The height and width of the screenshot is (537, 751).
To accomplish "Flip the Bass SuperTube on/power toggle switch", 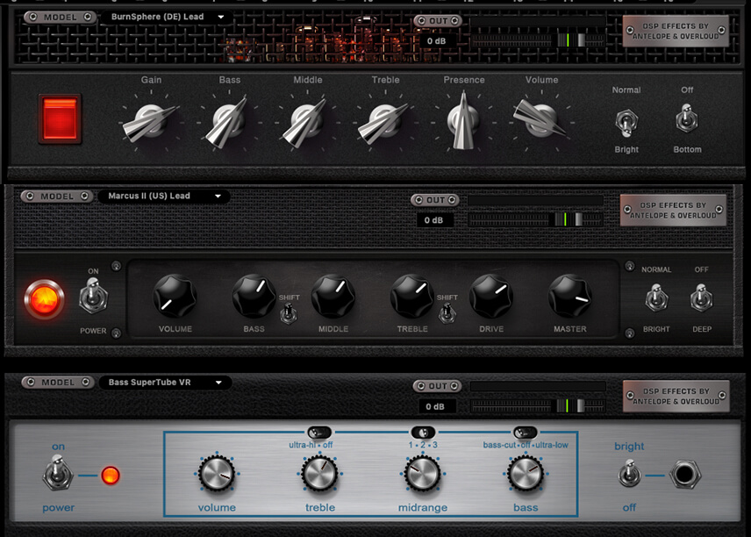I will [58, 474].
